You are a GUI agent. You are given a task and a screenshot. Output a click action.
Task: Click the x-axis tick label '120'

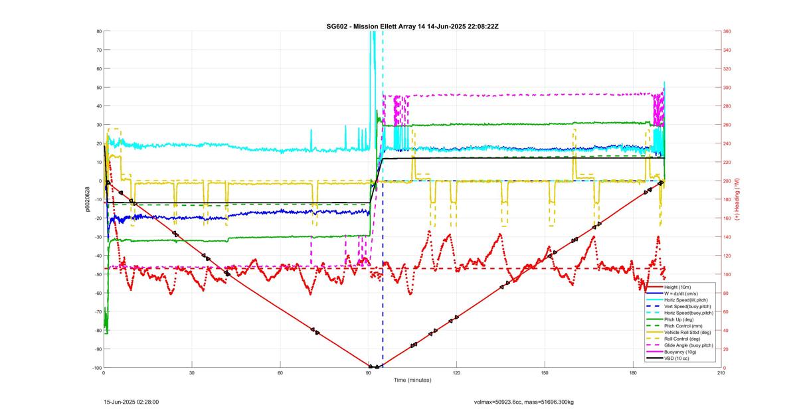pyautogui.click(x=456, y=373)
